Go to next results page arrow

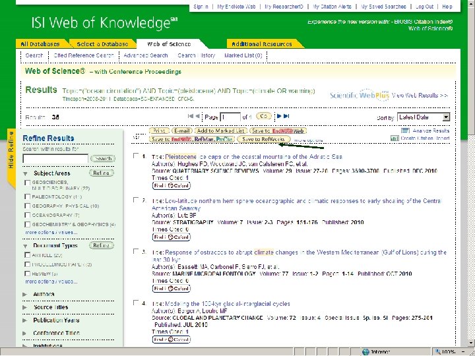(279, 116)
